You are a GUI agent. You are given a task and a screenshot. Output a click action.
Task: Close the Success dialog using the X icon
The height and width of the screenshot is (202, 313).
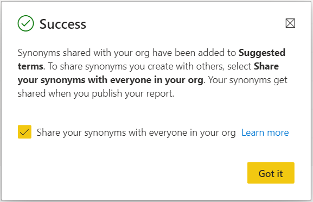(x=290, y=23)
